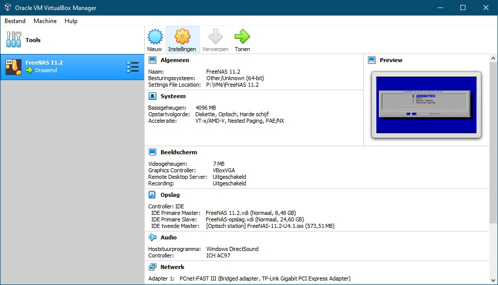
Task: Click the VM preview thumbnail
Action: click(426, 105)
